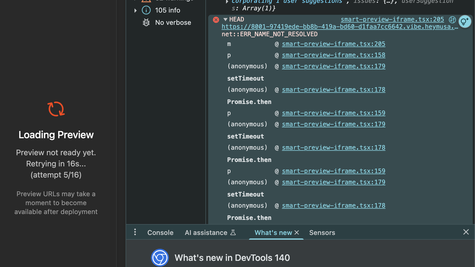This screenshot has width=475, height=267.
Task: Expand the logged object above the HEAD error
Action: (x=227, y=2)
